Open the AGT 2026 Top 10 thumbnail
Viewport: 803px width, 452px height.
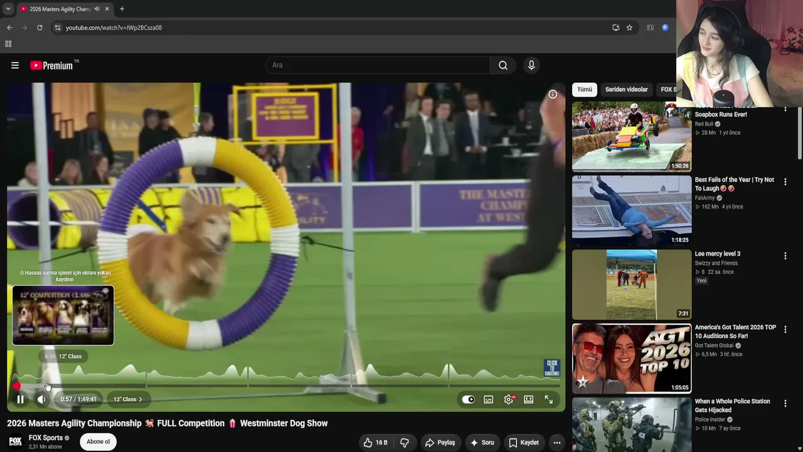(x=632, y=358)
